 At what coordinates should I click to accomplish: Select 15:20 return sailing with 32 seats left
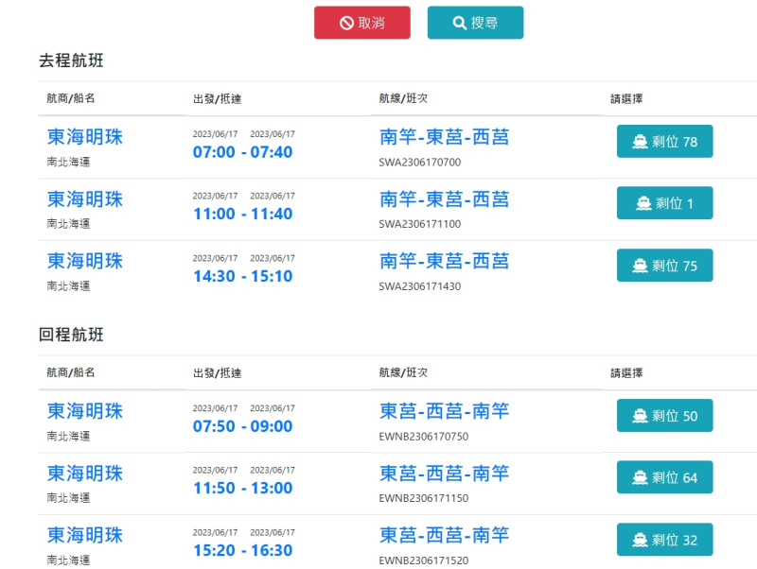664,540
